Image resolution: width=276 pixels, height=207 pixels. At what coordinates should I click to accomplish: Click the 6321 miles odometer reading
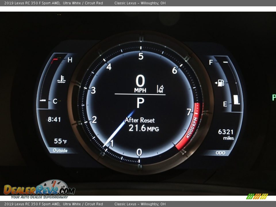pyautogui.click(x=226, y=135)
